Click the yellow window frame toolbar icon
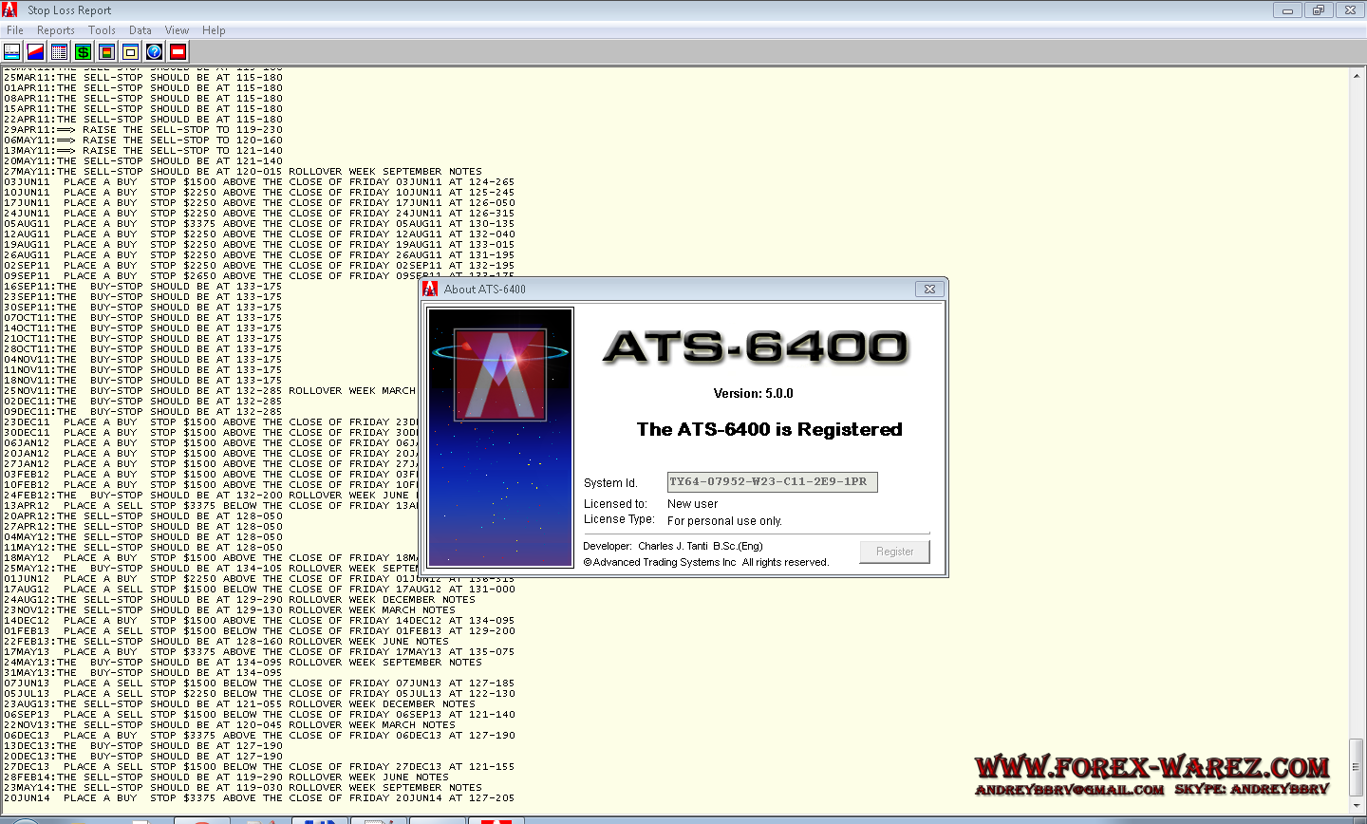This screenshot has height=824, width=1367. [x=130, y=52]
